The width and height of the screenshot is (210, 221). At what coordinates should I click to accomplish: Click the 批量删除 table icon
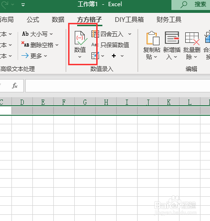pyautogui.click(x=192, y=39)
